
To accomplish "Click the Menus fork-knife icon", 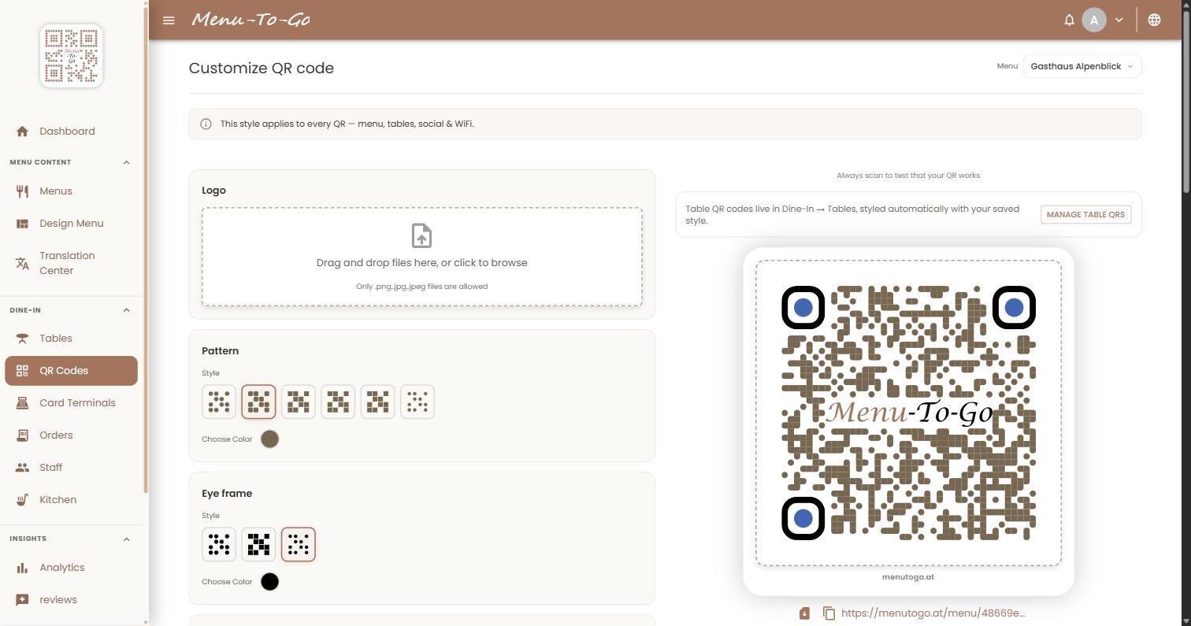I will [x=22, y=191].
